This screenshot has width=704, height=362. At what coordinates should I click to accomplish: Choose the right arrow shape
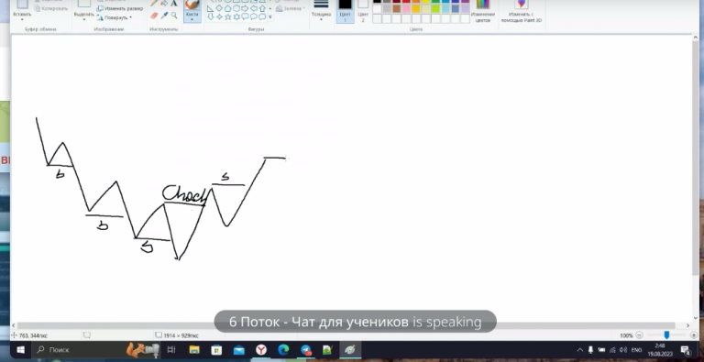(x=245, y=8)
